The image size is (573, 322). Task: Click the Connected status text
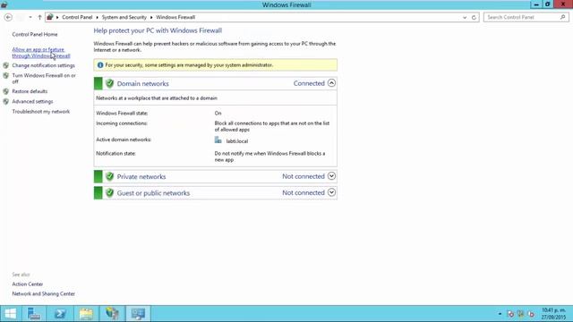pos(309,83)
